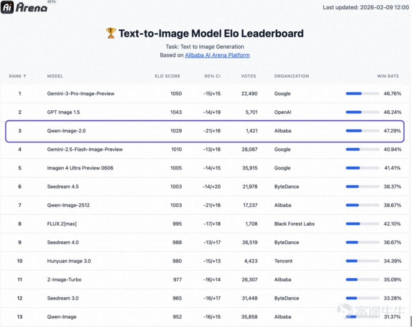
Task: Click Black Forest Labs organization name
Action: 294,224
